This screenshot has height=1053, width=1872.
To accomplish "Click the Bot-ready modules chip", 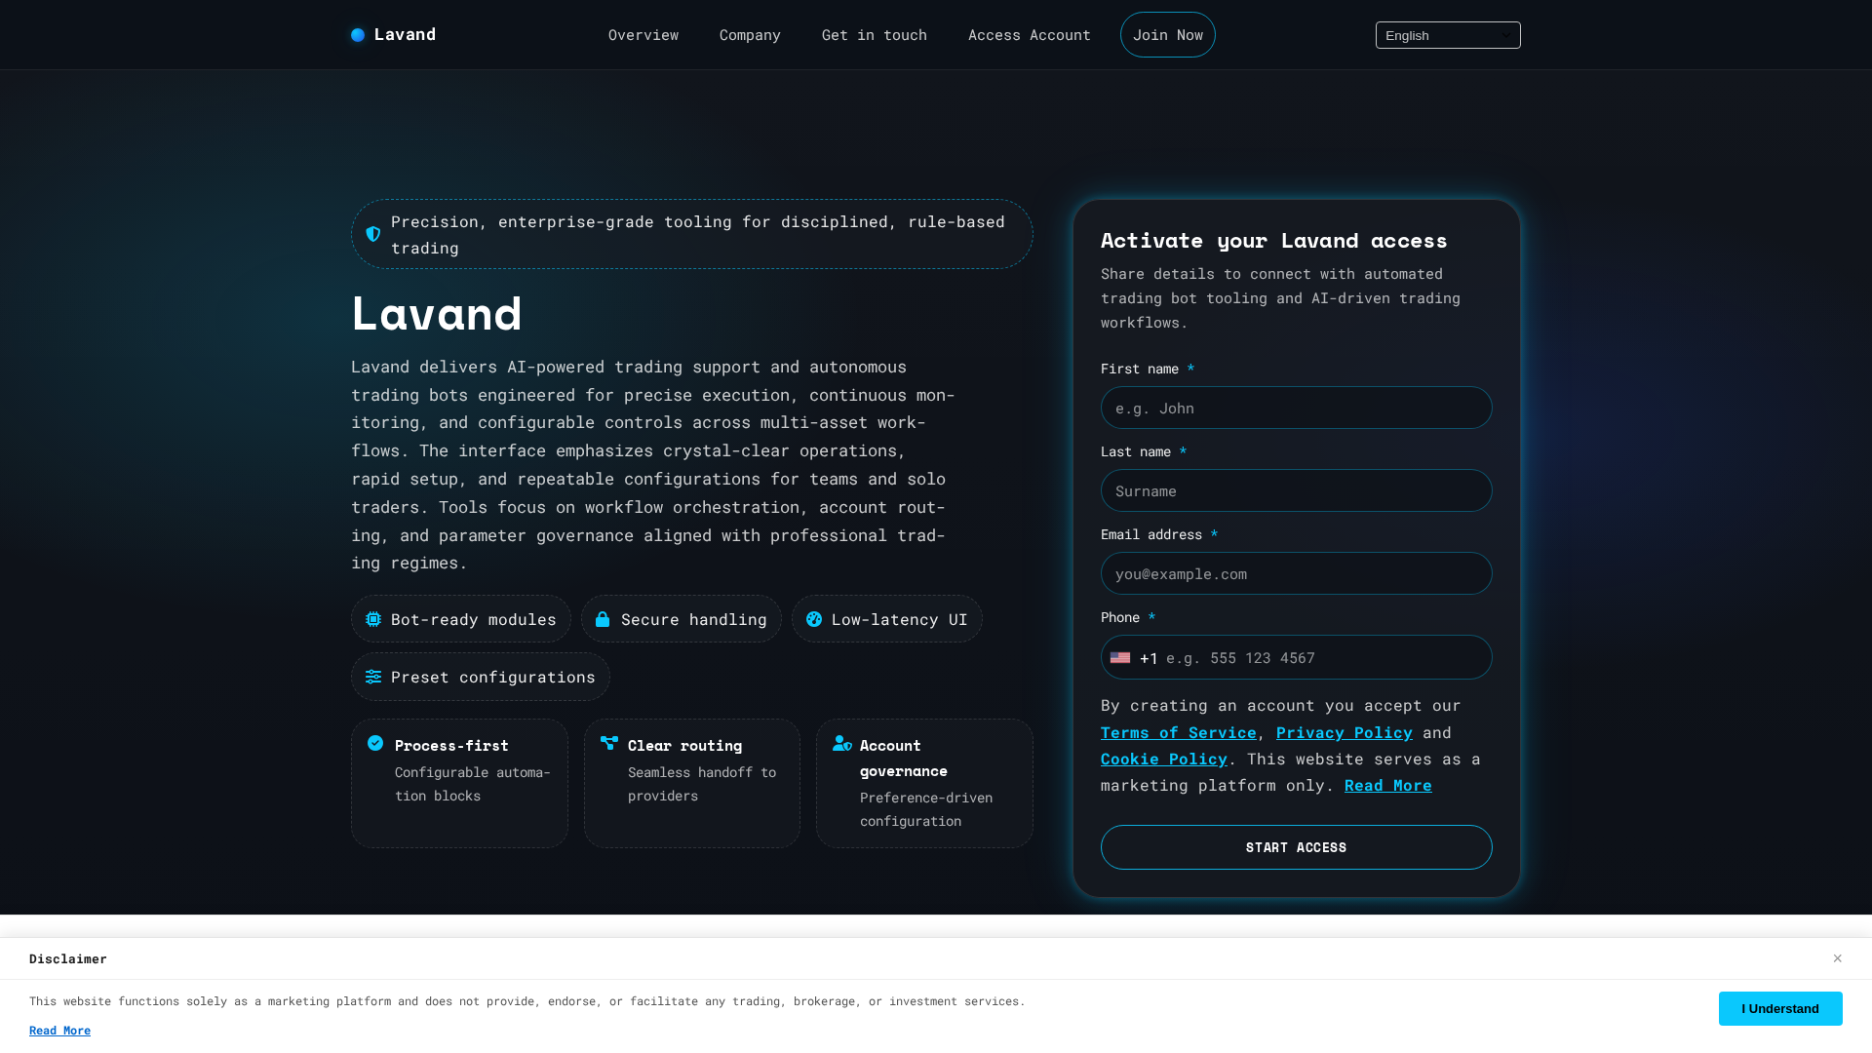I will (x=461, y=619).
